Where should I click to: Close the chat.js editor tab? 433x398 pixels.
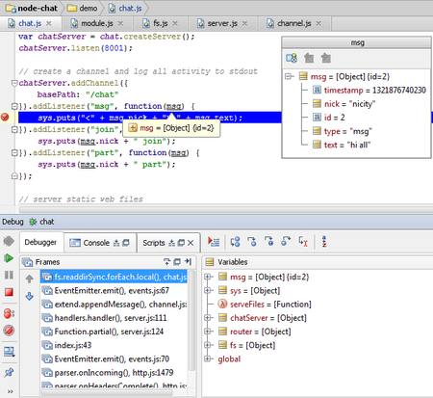coord(49,23)
